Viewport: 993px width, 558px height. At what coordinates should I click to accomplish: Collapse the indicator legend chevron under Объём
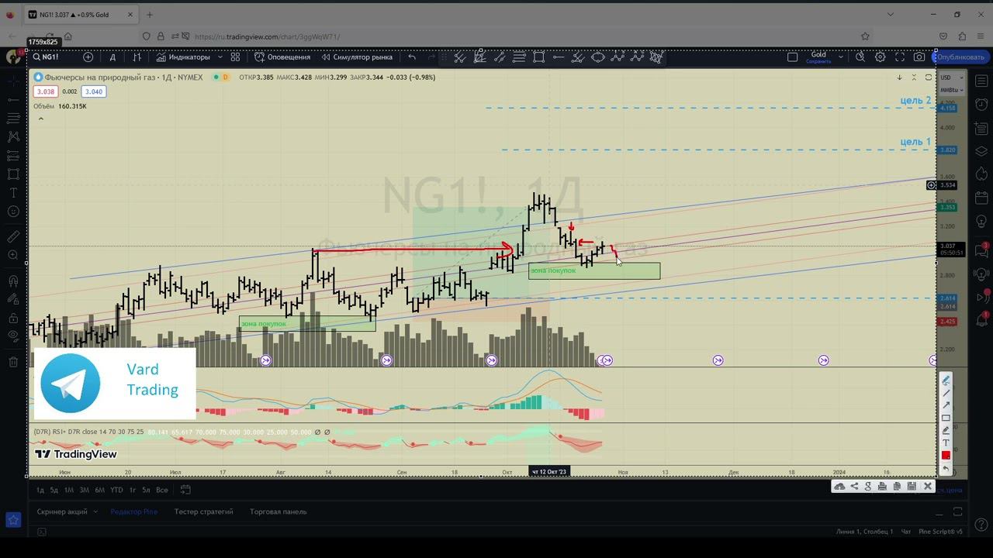[41, 119]
